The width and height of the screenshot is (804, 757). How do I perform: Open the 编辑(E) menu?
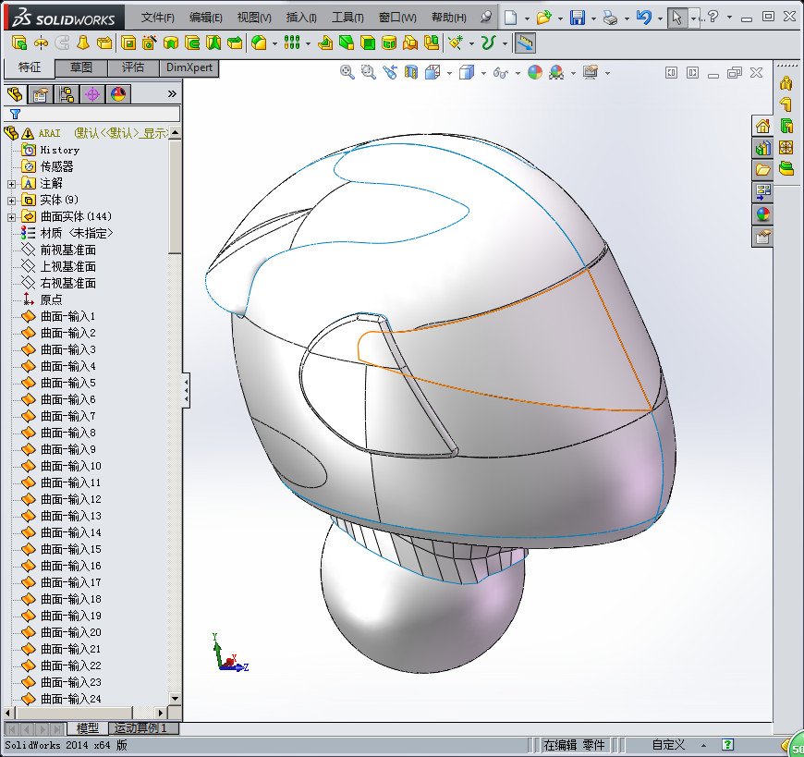[x=205, y=18]
